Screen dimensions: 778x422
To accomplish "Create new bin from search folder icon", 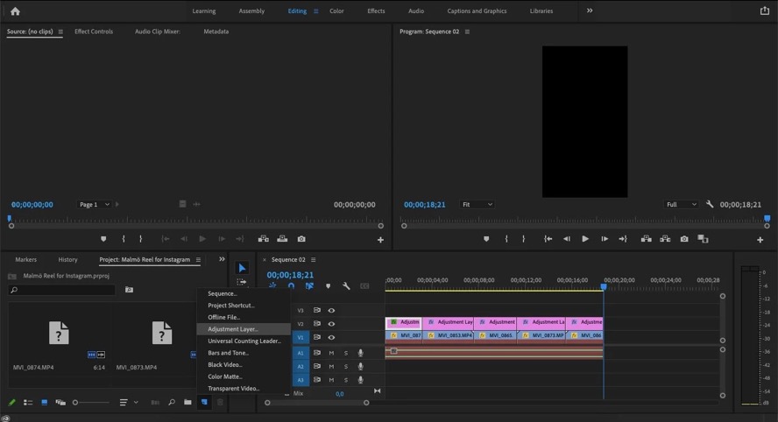I will pos(129,290).
